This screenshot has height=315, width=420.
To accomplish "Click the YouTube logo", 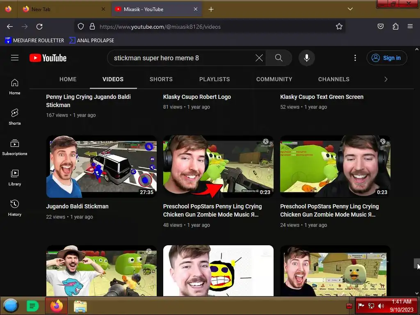I will tap(48, 58).
